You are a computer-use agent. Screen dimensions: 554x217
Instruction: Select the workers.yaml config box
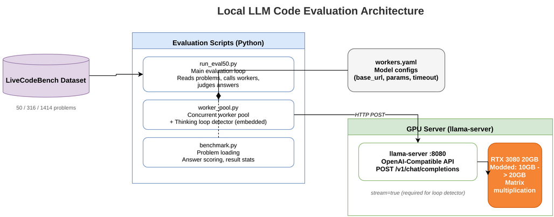[x=396, y=70]
